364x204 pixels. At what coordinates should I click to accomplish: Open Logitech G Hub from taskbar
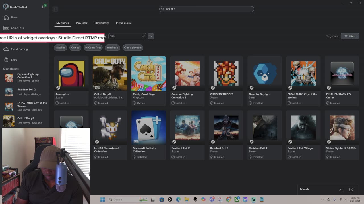pyautogui.click(x=170, y=199)
